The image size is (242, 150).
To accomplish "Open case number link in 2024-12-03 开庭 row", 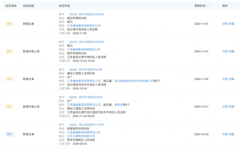I will pos(86,42).
